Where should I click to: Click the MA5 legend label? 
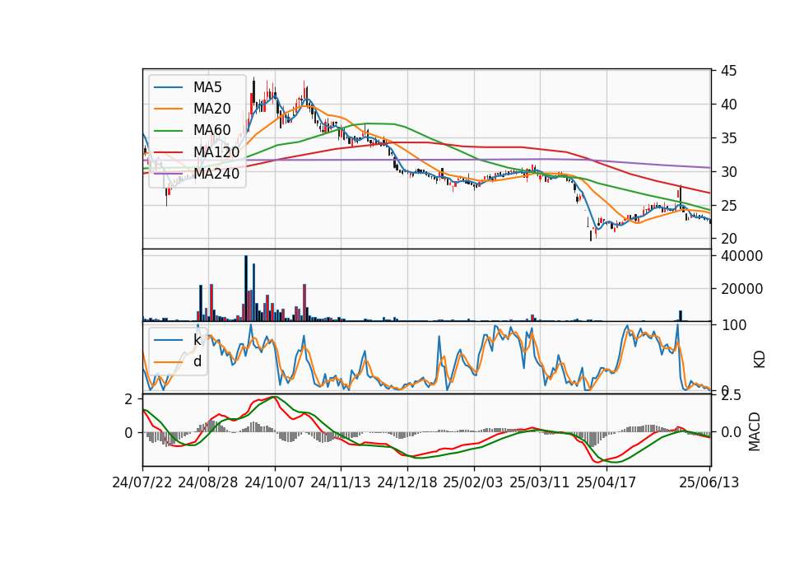(x=207, y=87)
